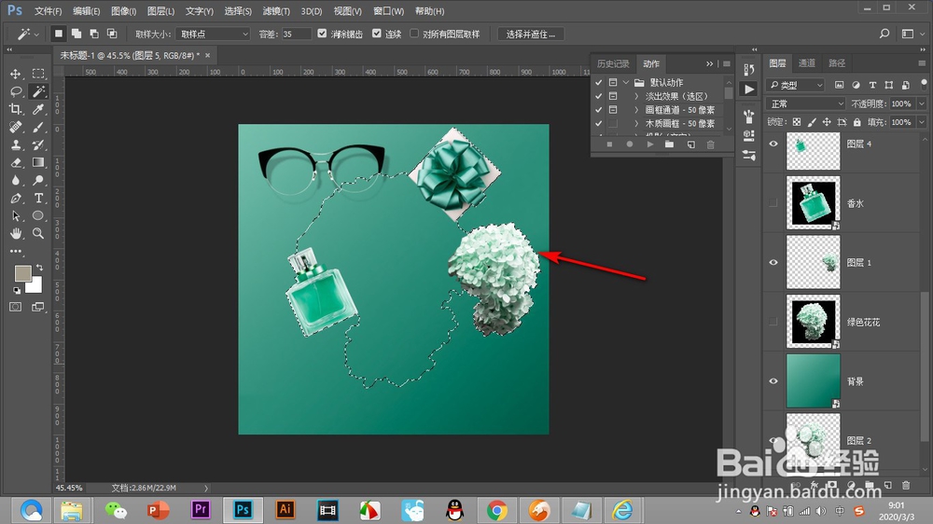Viewport: 933px width, 524px height.
Task: Select the Blur tool
Action: (16, 180)
